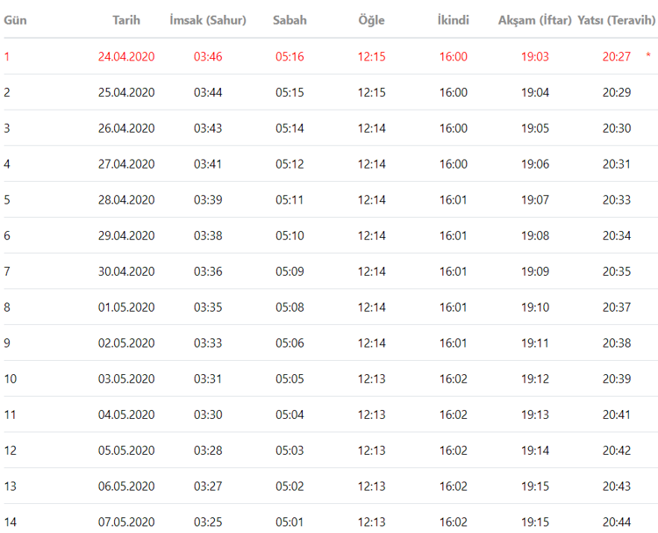Viewport: 658px width, 533px height.
Task: Click the İkindi column header
Action: point(453,20)
